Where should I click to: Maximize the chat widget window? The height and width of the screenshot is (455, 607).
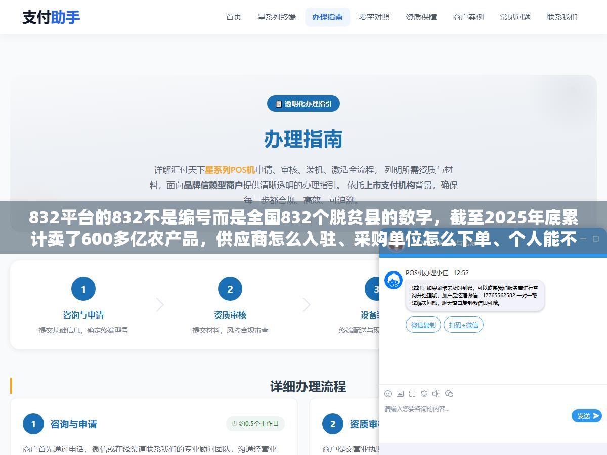[x=596, y=239]
